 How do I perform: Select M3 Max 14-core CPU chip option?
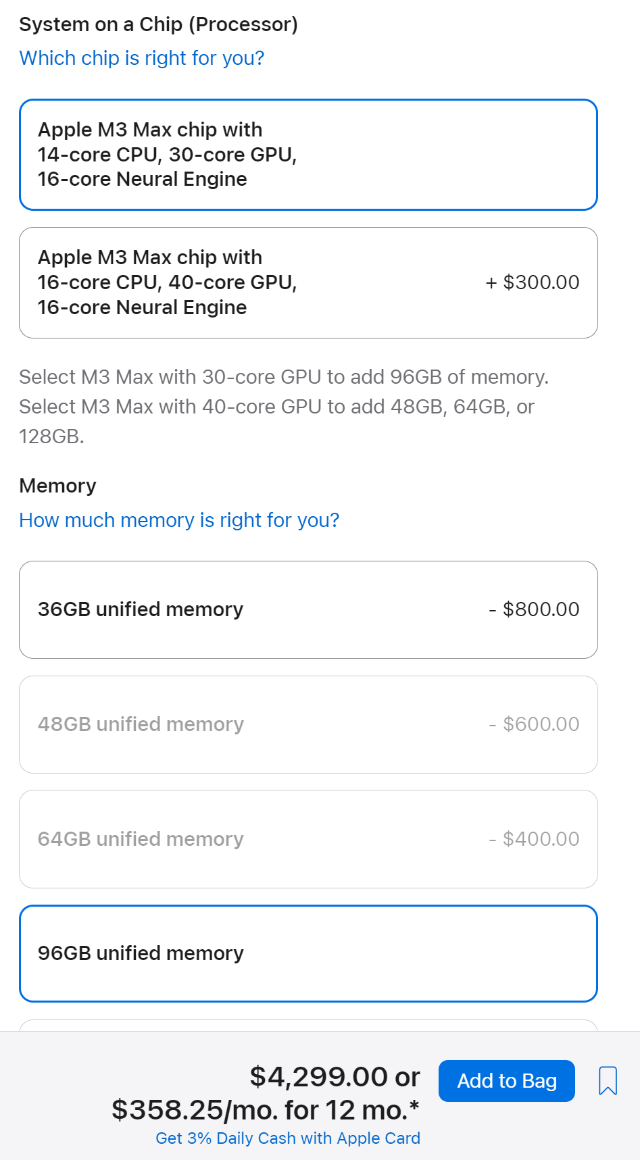(308, 155)
